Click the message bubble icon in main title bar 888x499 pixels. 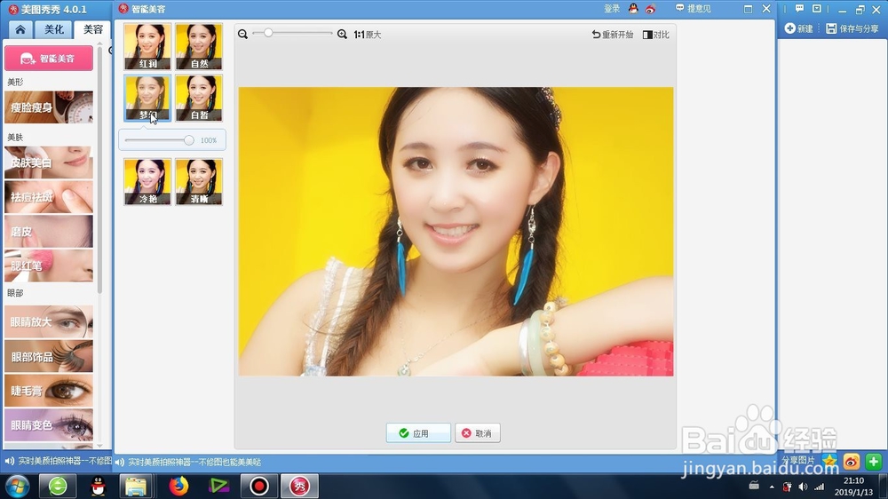pos(800,9)
